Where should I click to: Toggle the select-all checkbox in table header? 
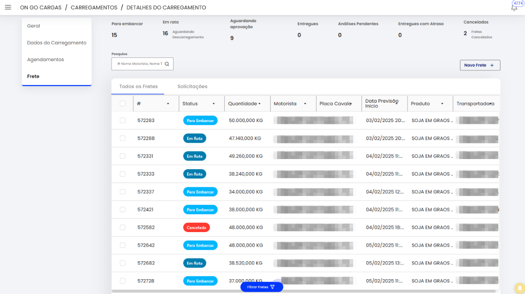(x=123, y=104)
